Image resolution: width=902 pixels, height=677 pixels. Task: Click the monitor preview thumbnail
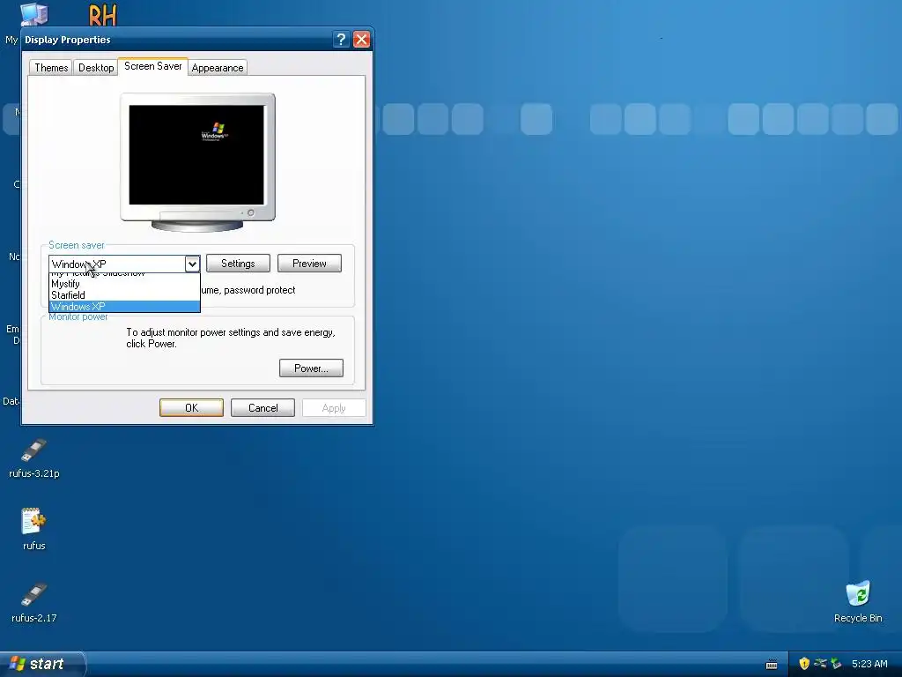click(x=197, y=162)
